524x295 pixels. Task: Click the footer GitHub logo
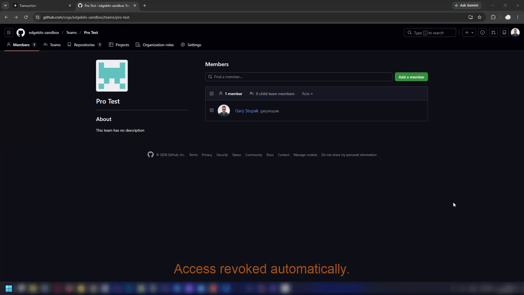click(x=151, y=155)
